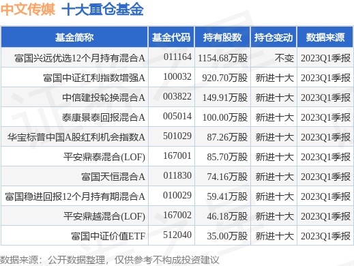
Task: Click 新进十大 in the 512040 row
Action: point(275,236)
